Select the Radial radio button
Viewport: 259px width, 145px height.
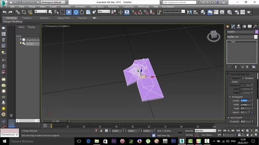tap(230, 82)
